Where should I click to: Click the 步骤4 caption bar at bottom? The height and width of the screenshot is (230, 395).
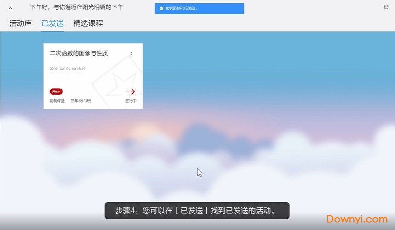(x=197, y=211)
